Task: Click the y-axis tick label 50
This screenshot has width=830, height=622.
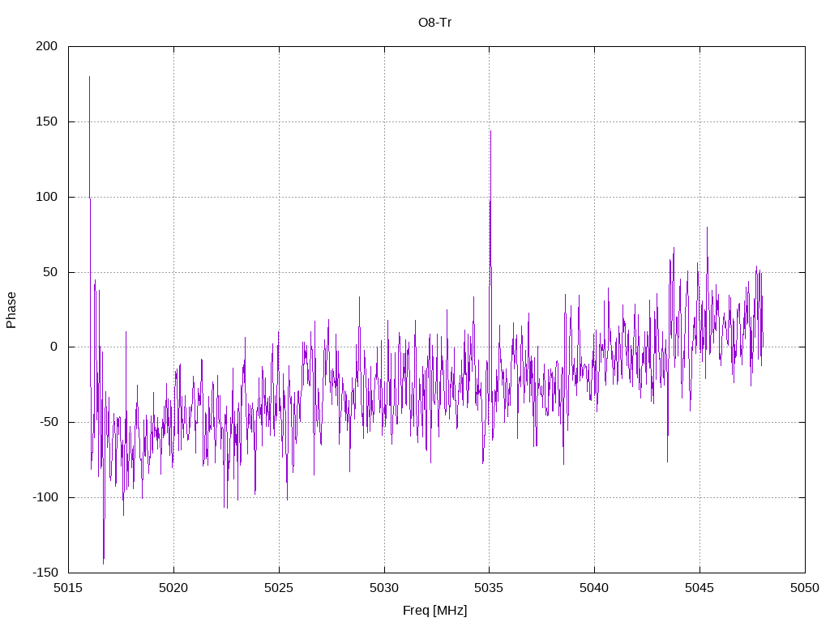Action: [x=50, y=272]
